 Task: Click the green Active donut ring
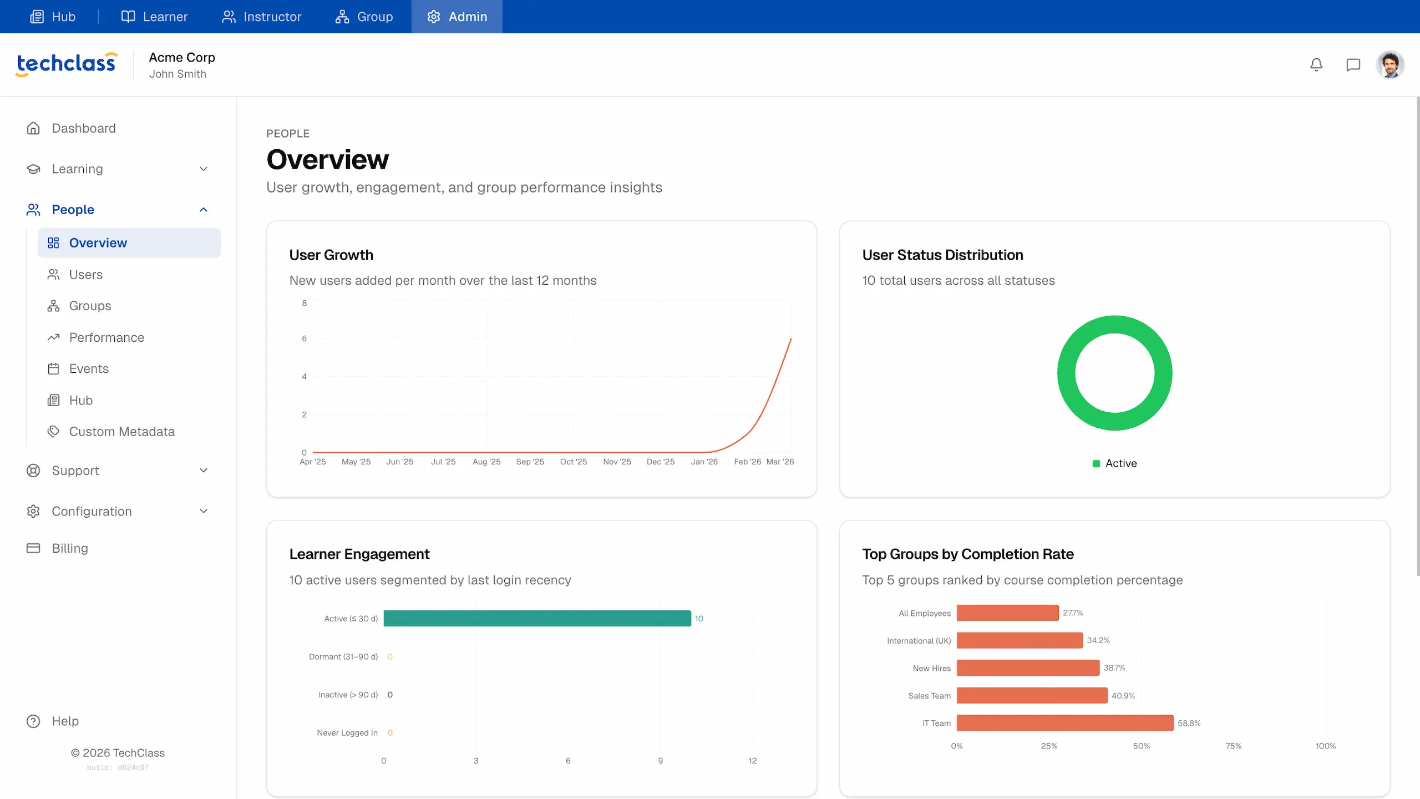coord(1066,373)
